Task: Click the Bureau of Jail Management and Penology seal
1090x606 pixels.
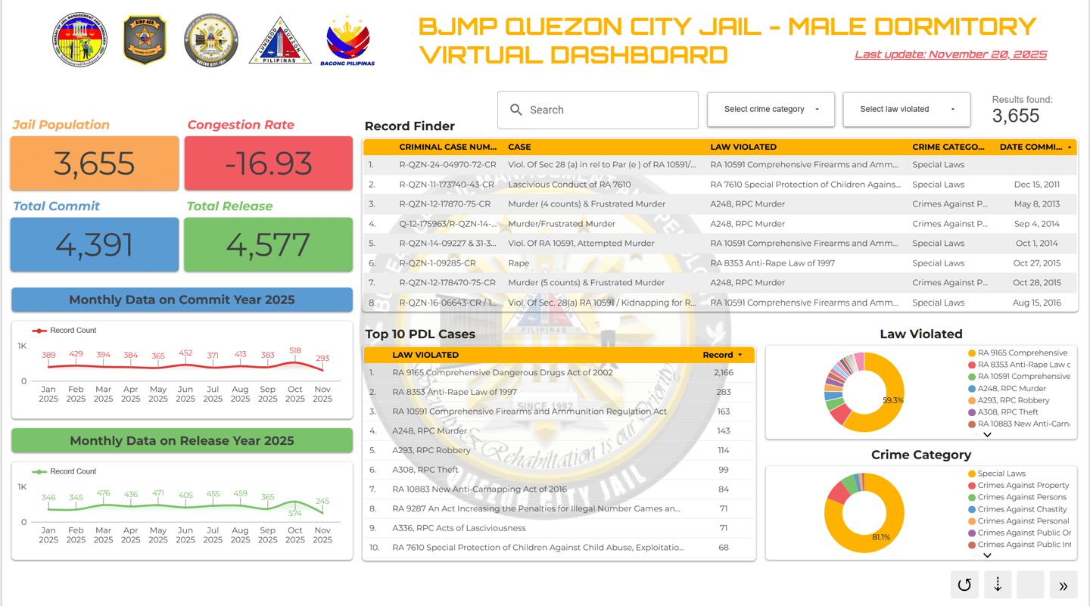Action: coord(79,40)
